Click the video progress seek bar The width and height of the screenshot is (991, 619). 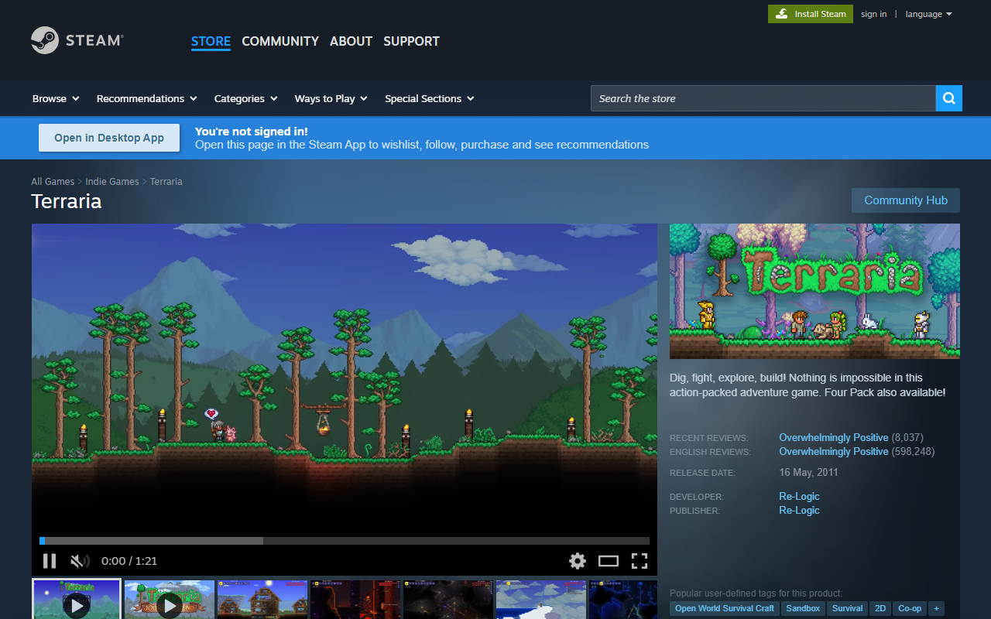pos(345,541)
